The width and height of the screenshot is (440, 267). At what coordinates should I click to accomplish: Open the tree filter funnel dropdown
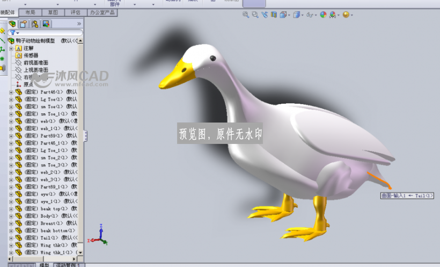tap(14, 33)
